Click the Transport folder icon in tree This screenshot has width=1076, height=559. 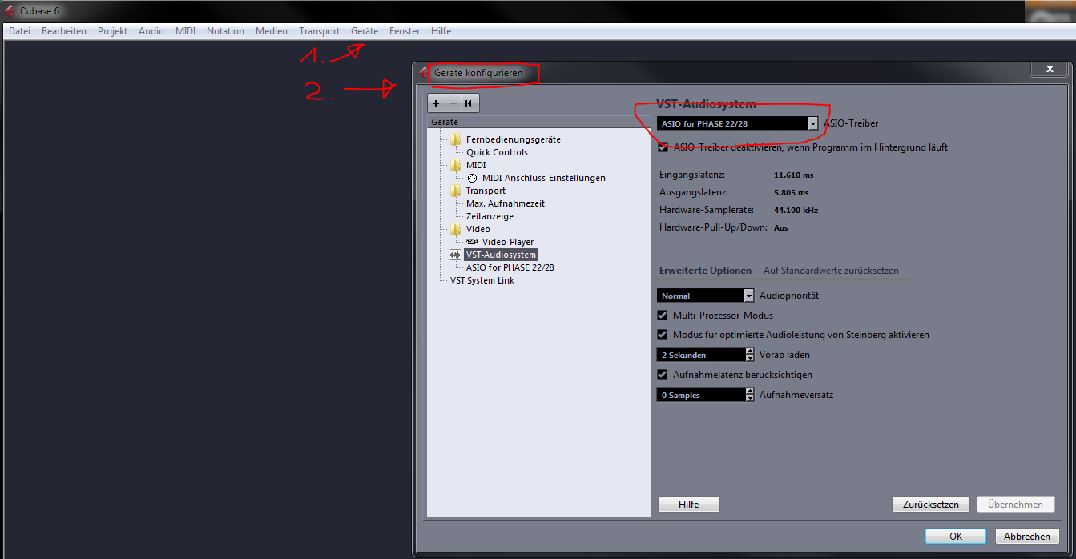tap(456, 191)
